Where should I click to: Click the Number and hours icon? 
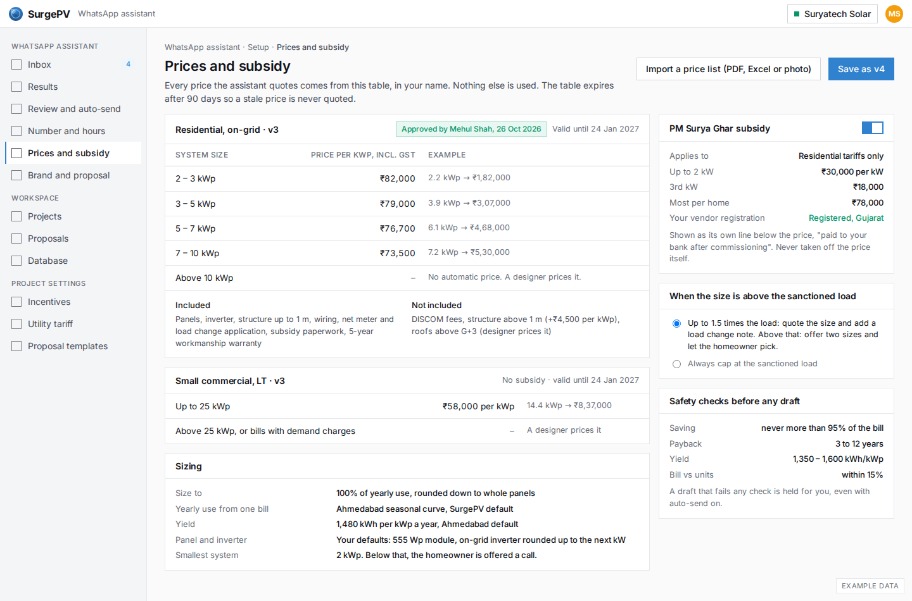point(16,131)
